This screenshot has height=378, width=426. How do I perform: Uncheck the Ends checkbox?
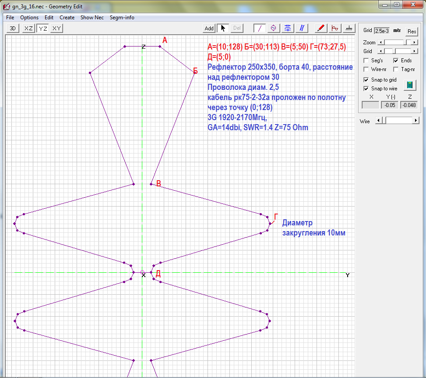tap(396, 61)
